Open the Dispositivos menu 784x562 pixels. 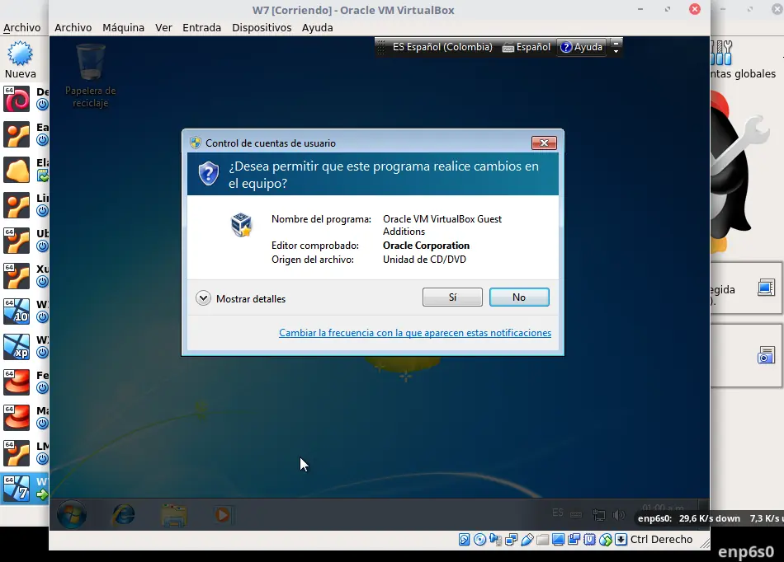pos(262,27)
